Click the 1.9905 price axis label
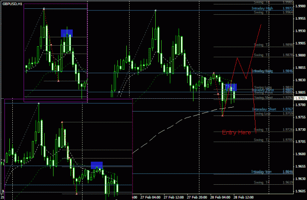The image size is (307, 200). (301, 43)
